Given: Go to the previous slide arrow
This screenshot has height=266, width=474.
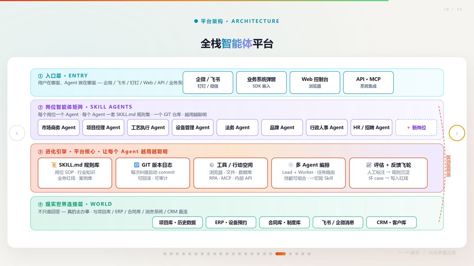Looking at the screenshot, I should click(17, 133).
